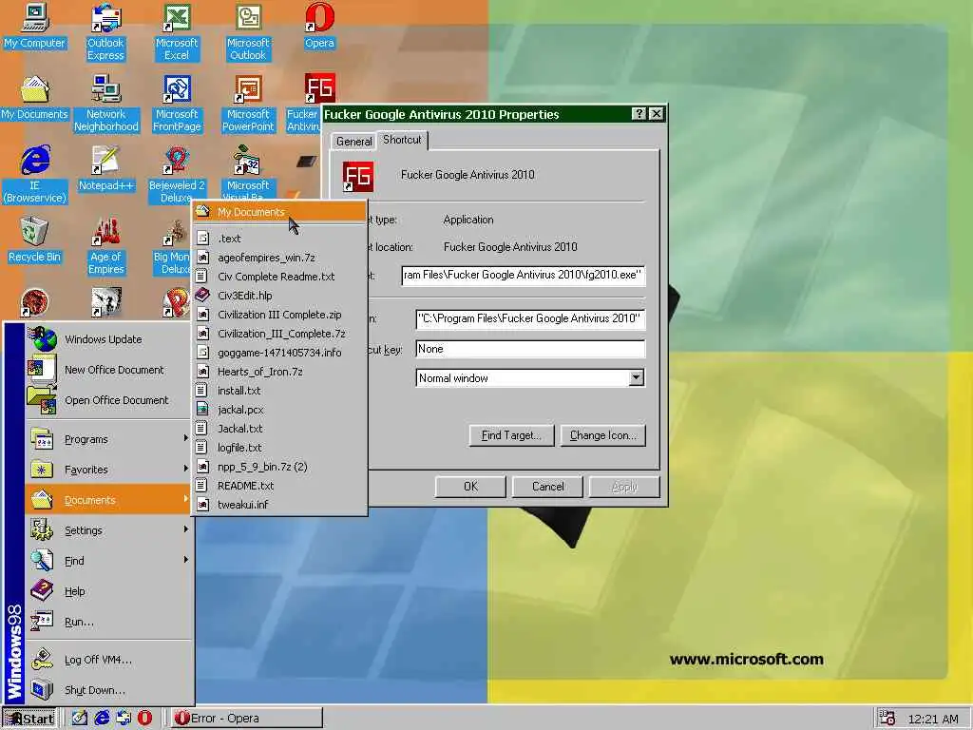The image size is (973, 730).
Task: Open Bejeweled 2 Deluxe shortcut
Action: pos(177,175)
